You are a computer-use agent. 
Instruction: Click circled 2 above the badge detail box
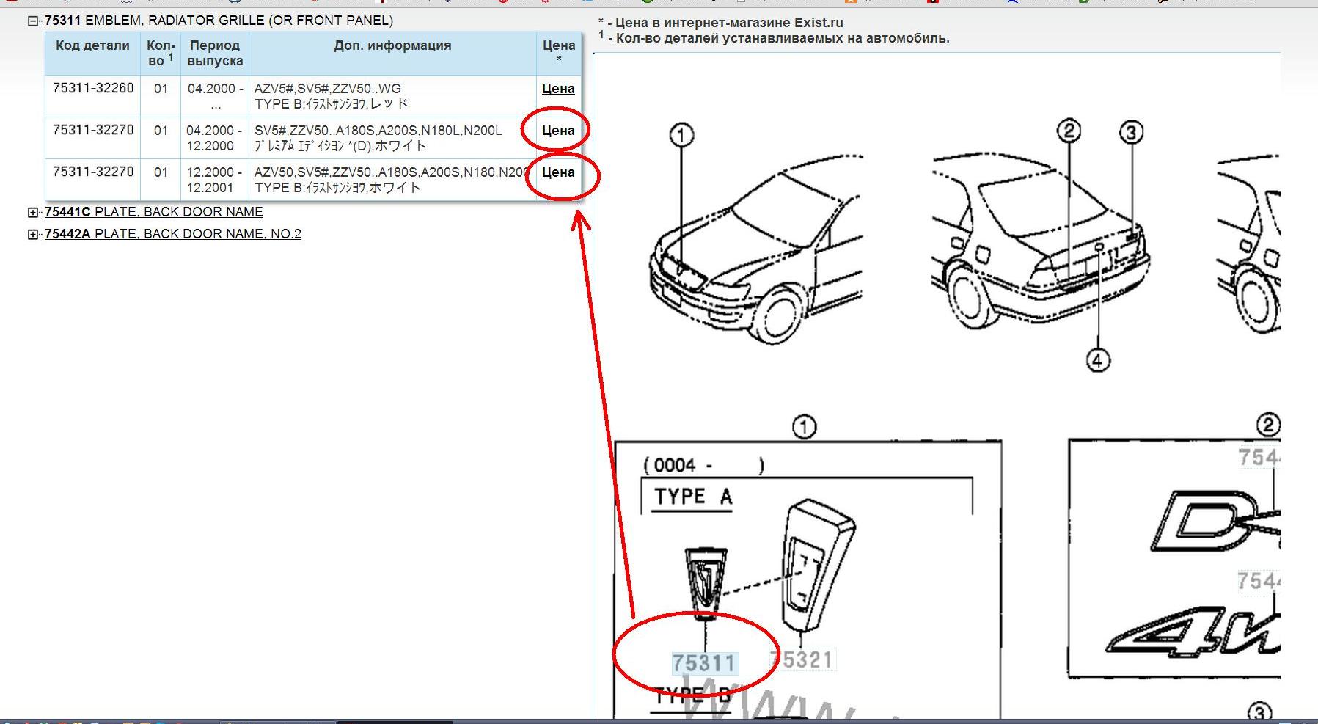point(1267,425)
